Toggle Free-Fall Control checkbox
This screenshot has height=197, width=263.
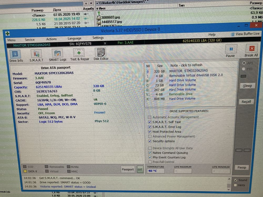(150, 162)
